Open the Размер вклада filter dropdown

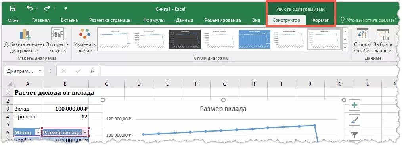tap(85, 132)
